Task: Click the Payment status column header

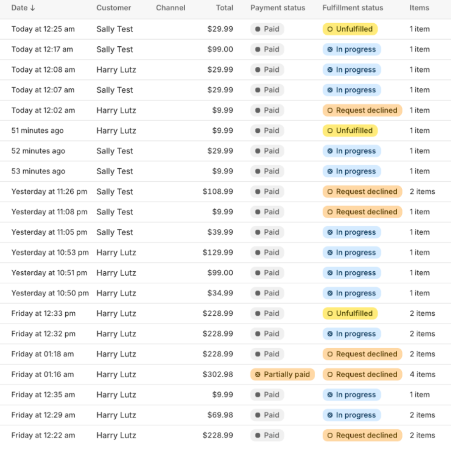Action: tap(278, 8)
